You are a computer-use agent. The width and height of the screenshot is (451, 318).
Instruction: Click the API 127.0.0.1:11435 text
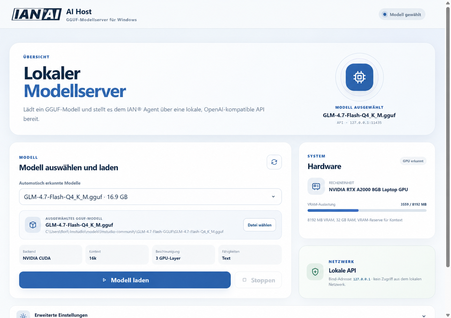pos(359,123)
